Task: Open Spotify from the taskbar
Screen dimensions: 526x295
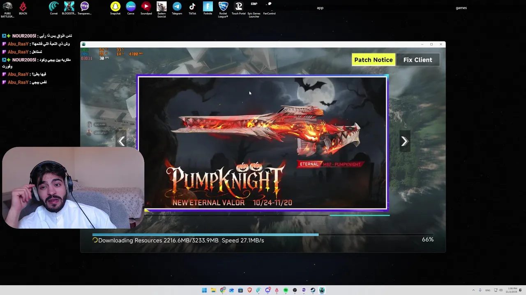Action: [286, 290]
